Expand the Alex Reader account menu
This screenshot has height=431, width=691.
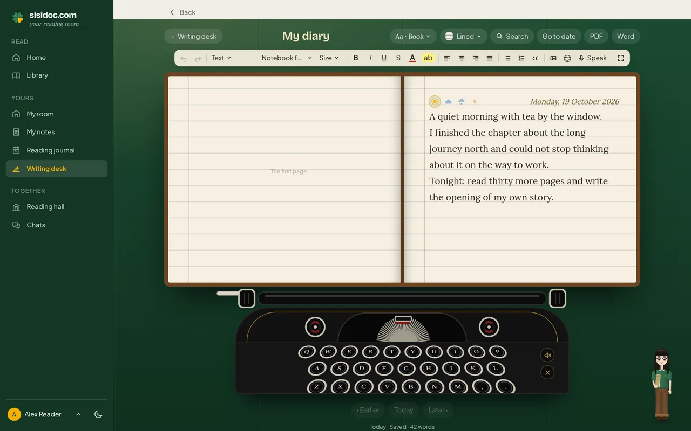[x=78, y=414]
